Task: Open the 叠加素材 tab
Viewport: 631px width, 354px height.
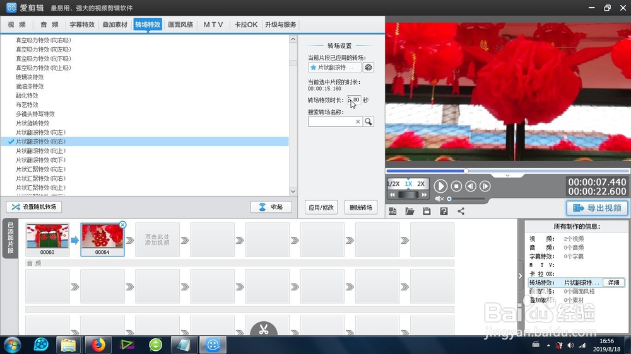Action: [x=115, y=25]
